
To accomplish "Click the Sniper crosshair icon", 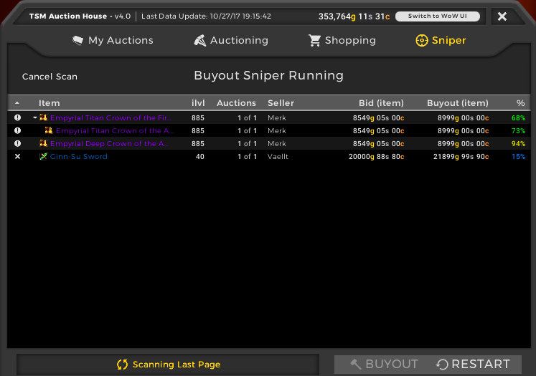I will click(422, 40).
